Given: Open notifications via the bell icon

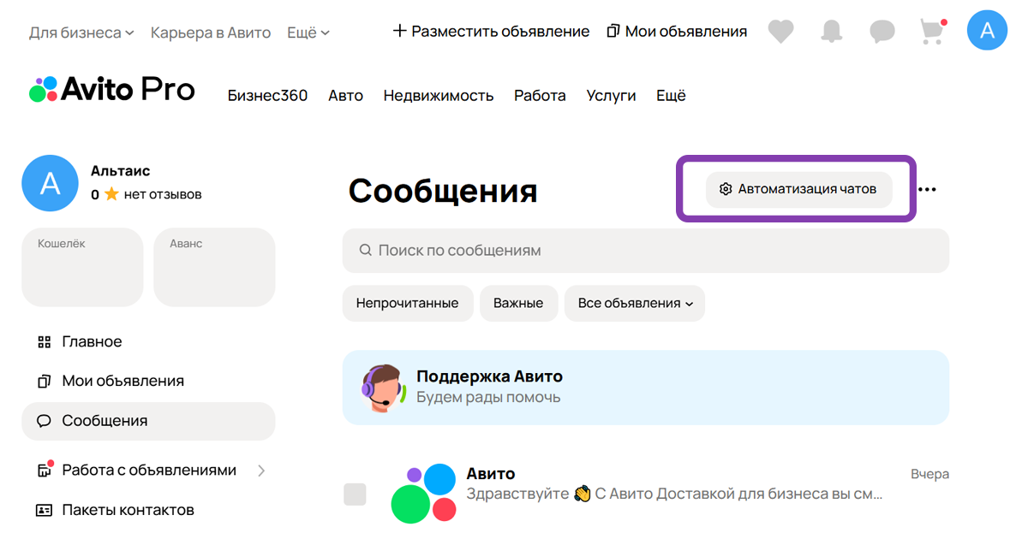Looking at the screenshot, I should click(830, 30).
